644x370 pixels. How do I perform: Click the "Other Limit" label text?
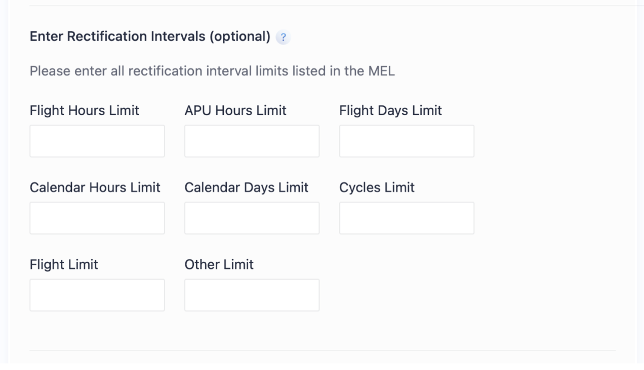(x=219, y=264)
